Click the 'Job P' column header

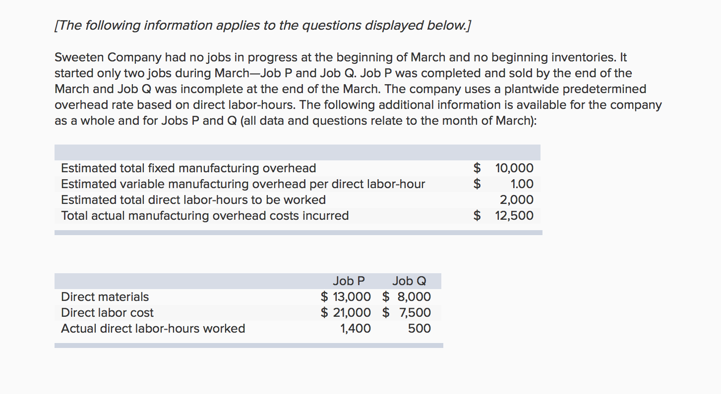(349, 281)
